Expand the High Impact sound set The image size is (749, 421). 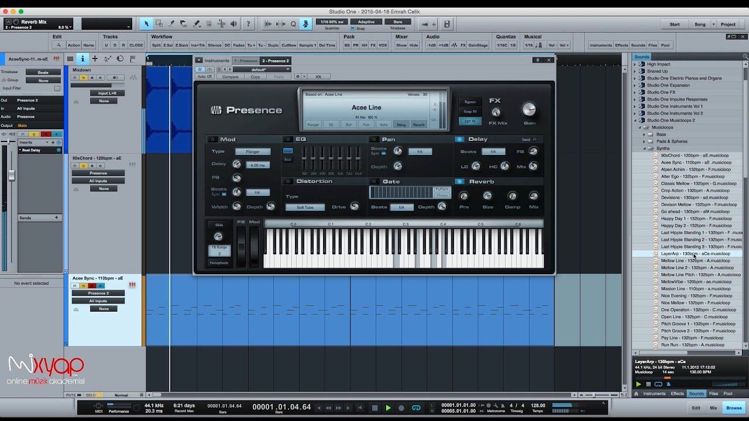click(635, 64)
